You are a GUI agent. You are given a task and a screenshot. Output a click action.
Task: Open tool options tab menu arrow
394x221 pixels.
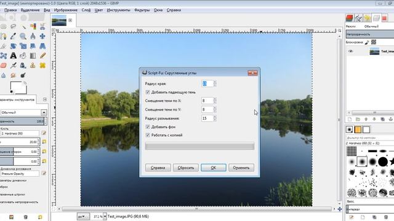pos(45,99)
